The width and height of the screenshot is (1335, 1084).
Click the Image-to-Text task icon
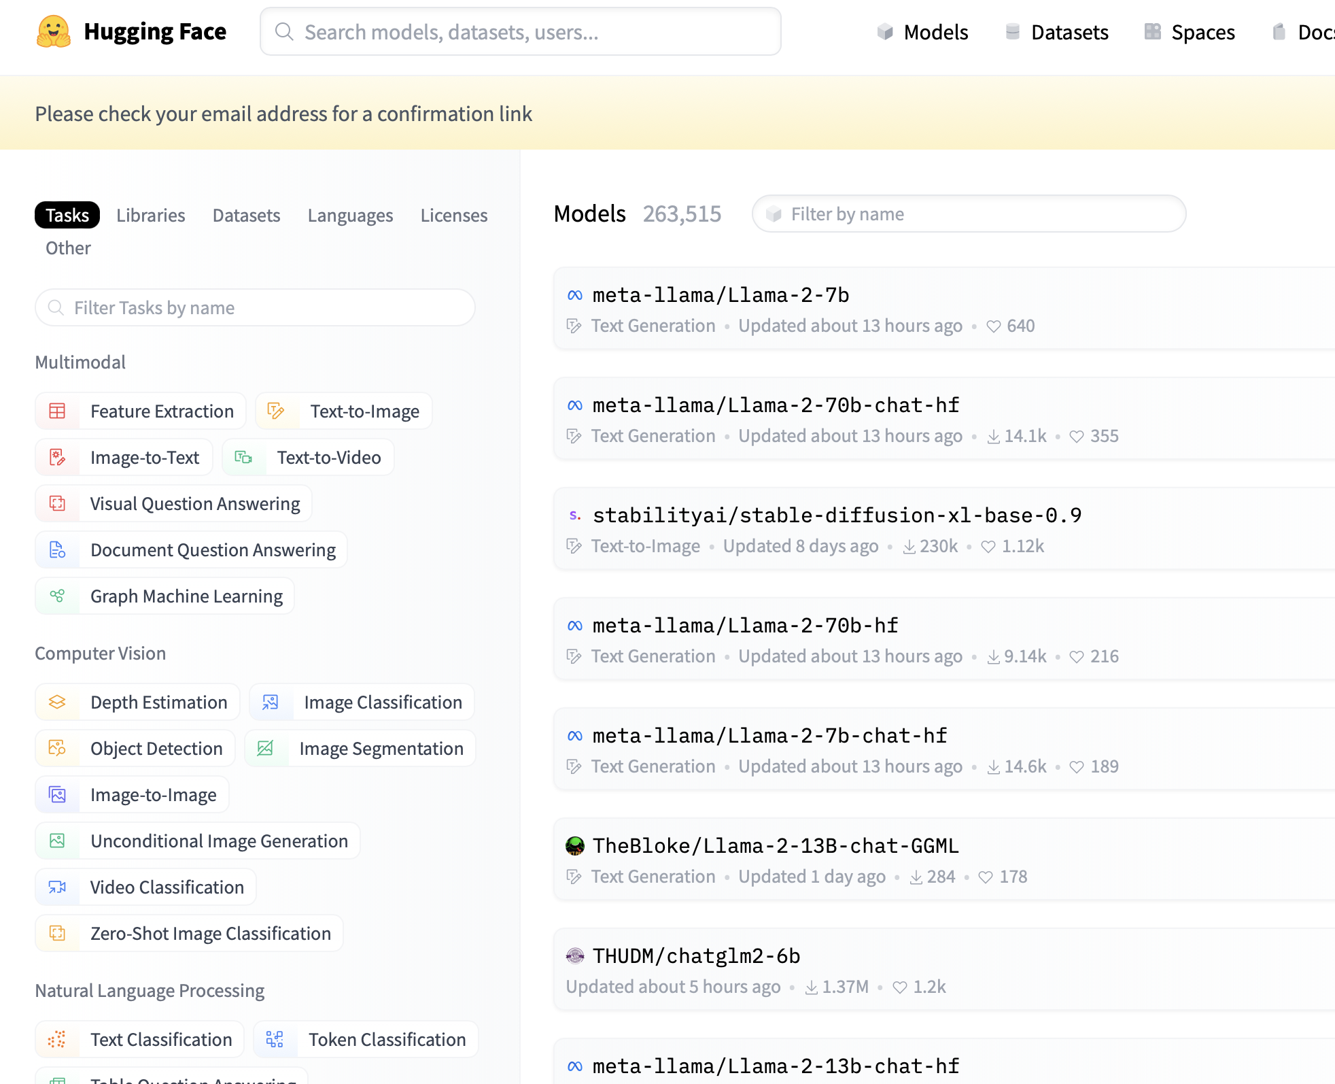click(x=57, y=458)
